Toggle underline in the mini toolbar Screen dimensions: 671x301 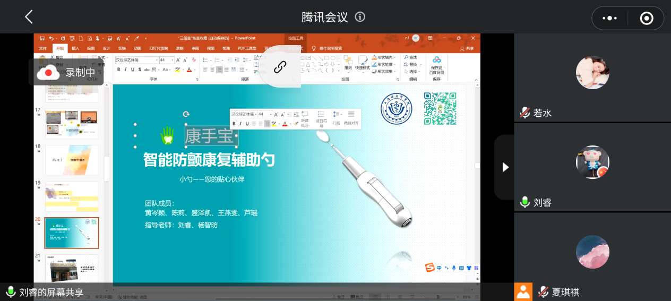click(x=247, y=124)
